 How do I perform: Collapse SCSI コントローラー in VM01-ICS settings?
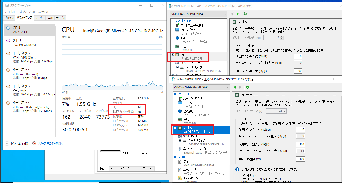175,136
